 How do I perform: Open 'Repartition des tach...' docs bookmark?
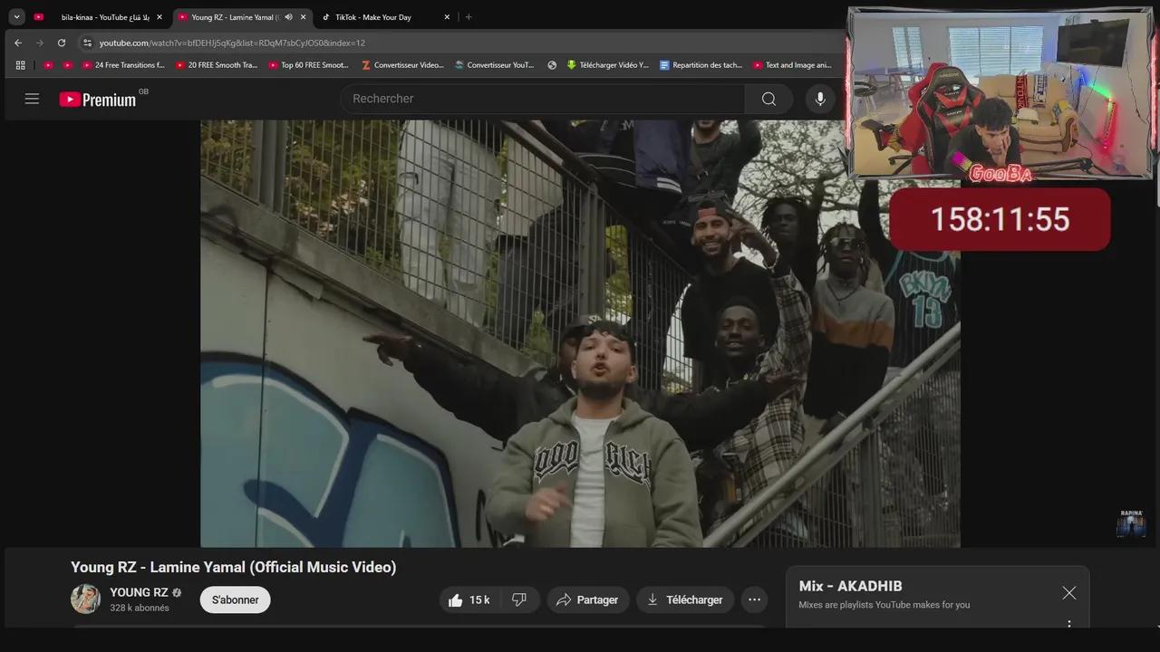(x=701, y=65)
